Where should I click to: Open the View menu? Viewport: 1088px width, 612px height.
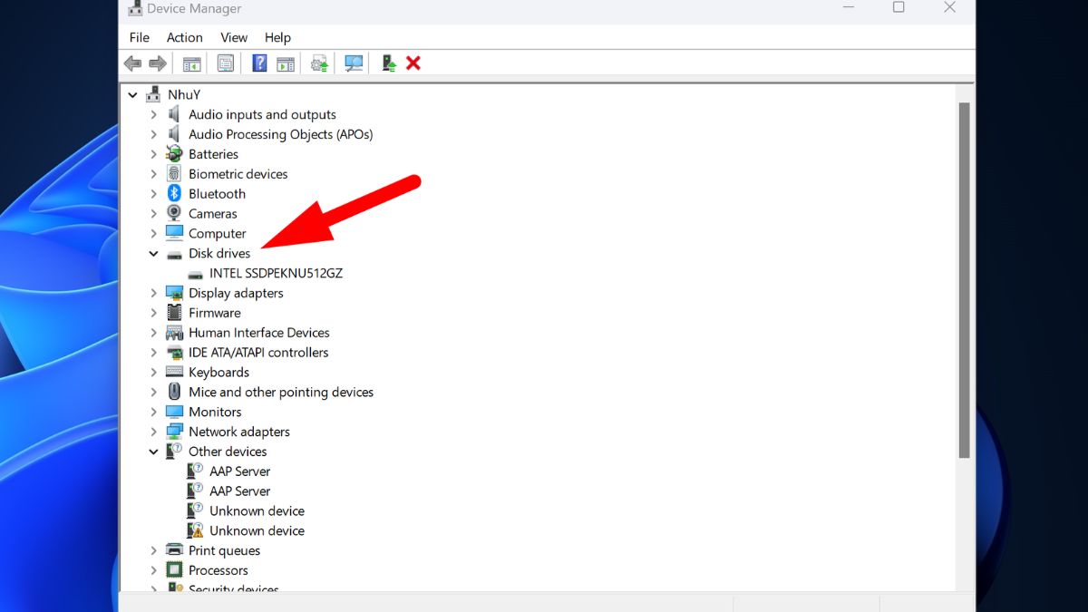(x=234, y=37)
